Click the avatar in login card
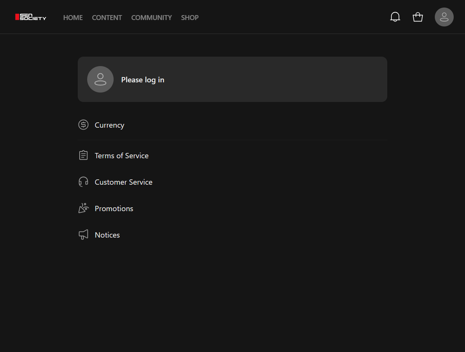This screenshot has height=352, width=465. 100,79
